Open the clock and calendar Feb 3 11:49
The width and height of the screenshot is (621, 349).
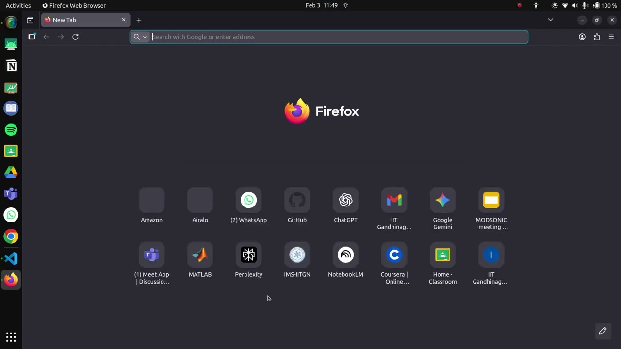point(322,6)
